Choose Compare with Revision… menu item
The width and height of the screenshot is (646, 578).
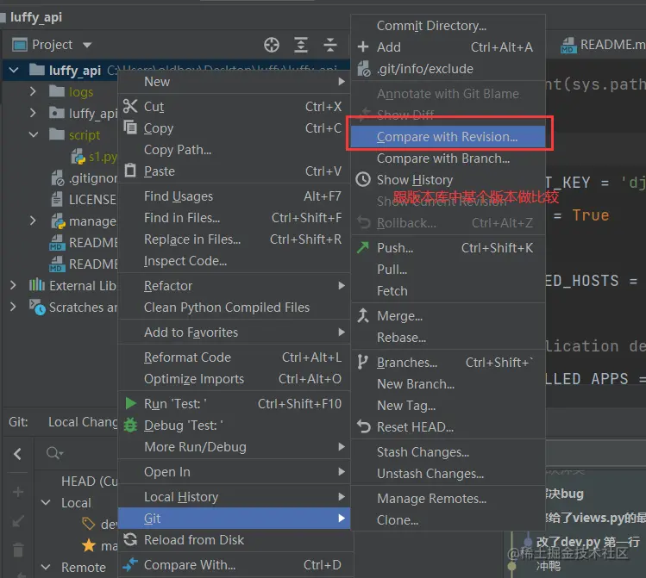click(x=448, y=137)
